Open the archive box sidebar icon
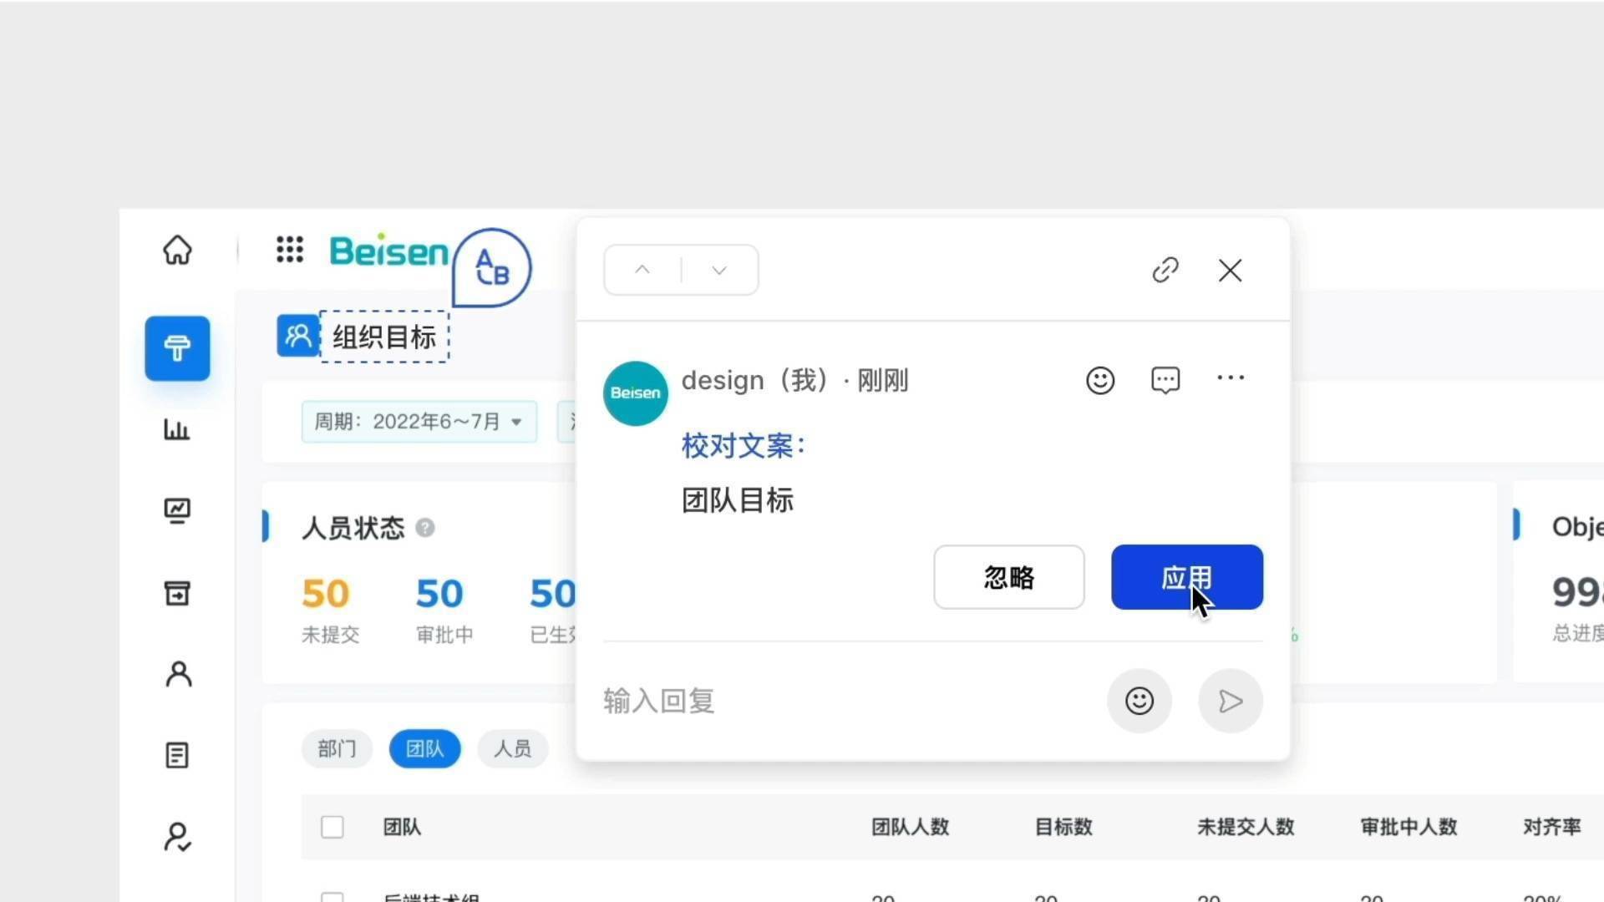The width and height of the screenshot is (1604, 902). point(177,593)
